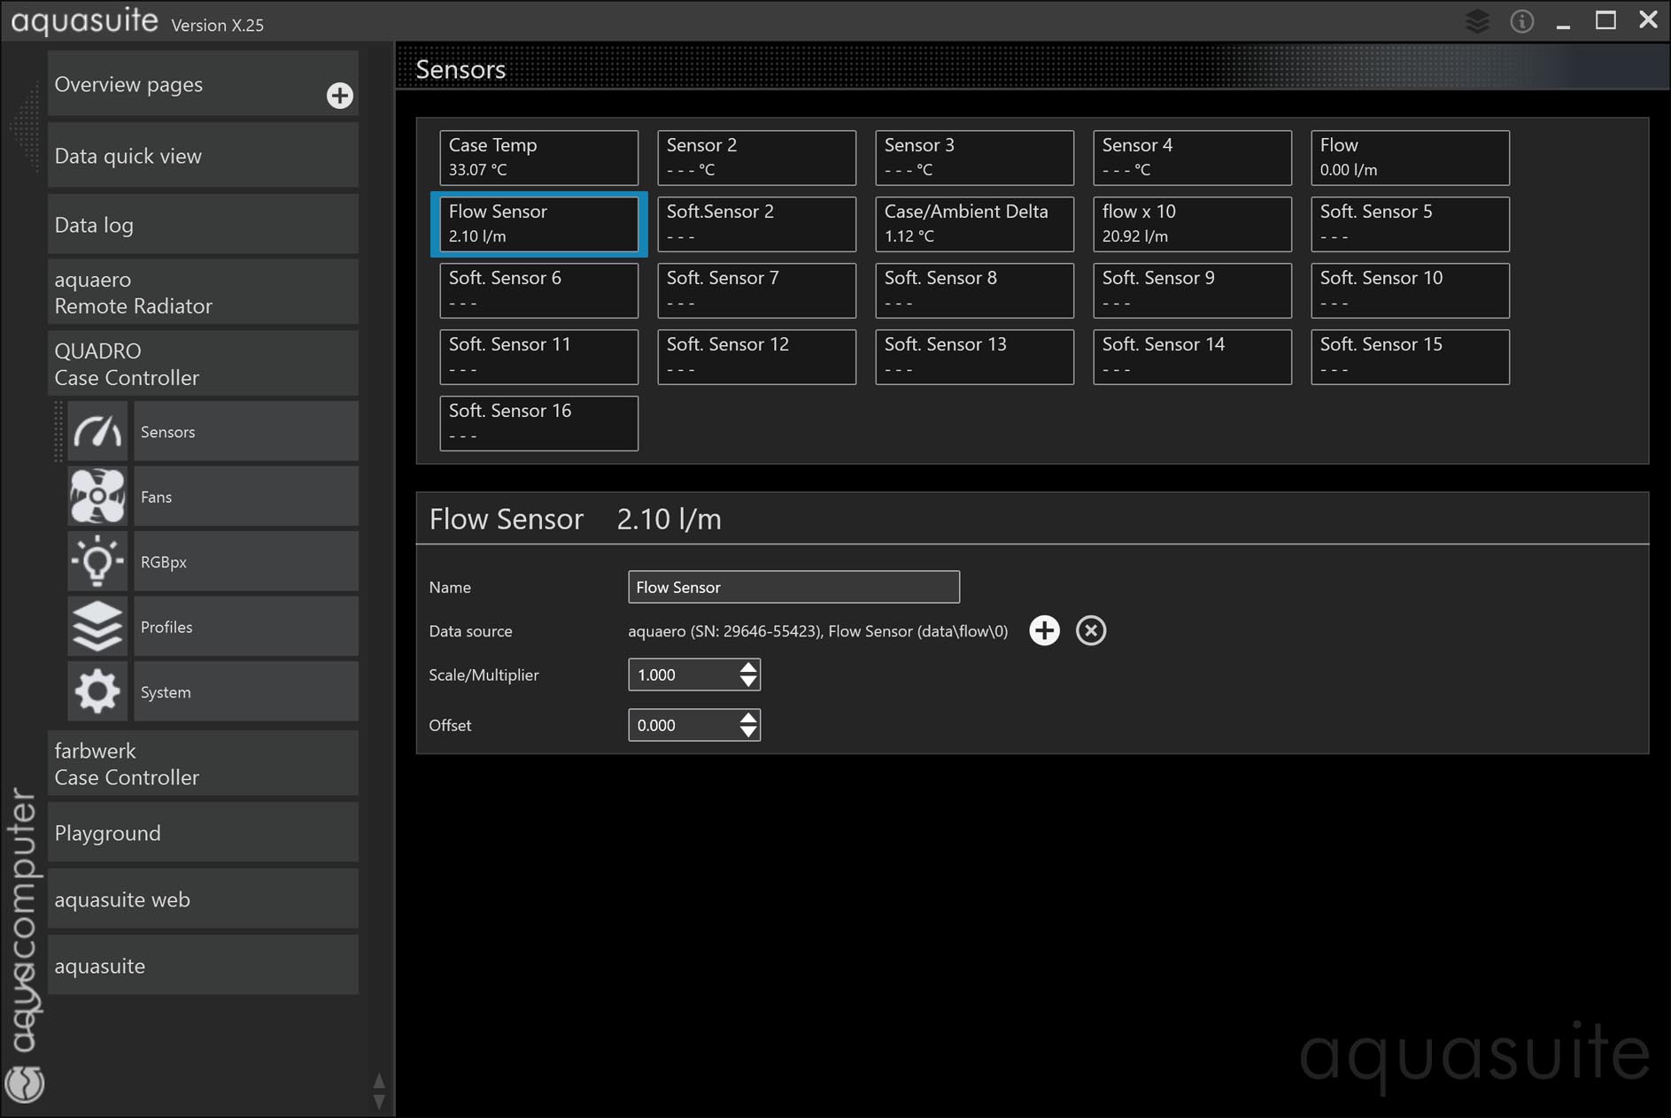This screenshot has height=1118, width=1671.
Task: Collapse the QUADRO Case Controller section
Action: pyautogui.click(x=203, y=364)
